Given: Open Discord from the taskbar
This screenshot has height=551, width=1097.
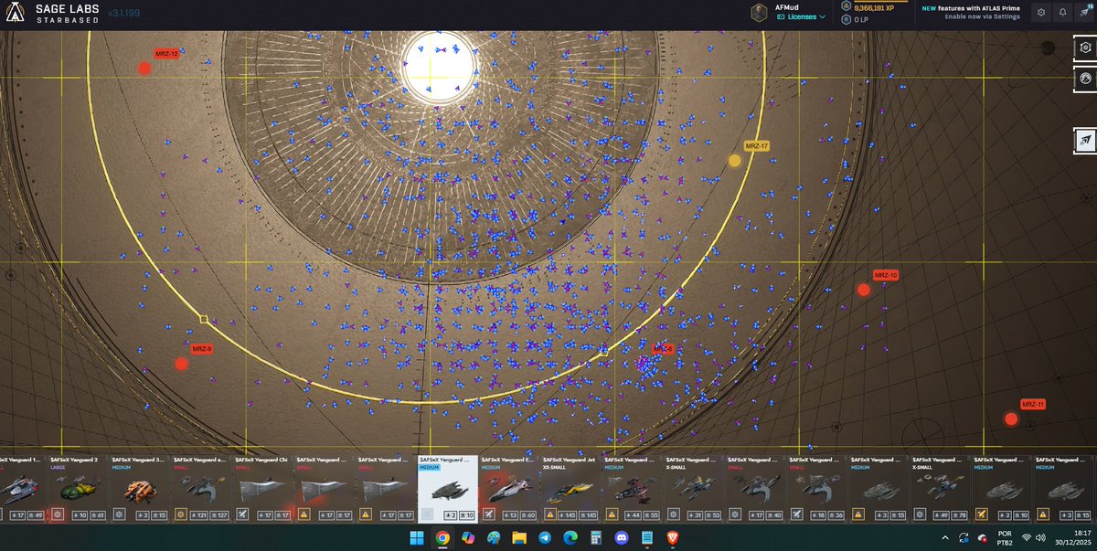Looking at the screenshot, I should pyautogui.click(x=622, y=537).
